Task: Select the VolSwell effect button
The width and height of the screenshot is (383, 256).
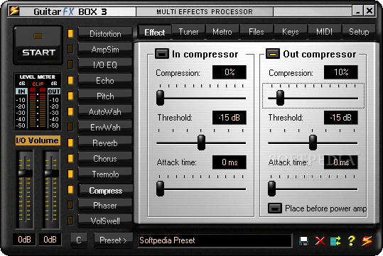Action: click(x=105, y=221)
